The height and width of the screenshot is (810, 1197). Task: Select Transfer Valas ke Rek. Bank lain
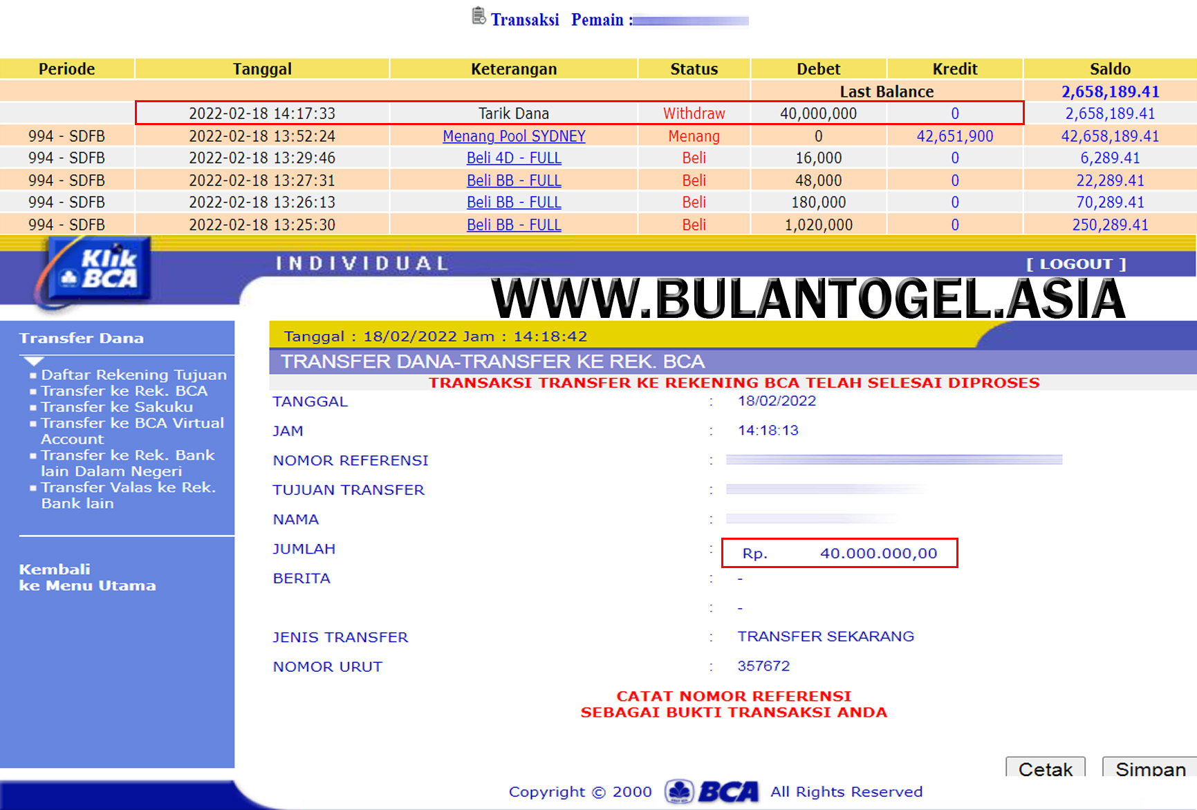128,495
